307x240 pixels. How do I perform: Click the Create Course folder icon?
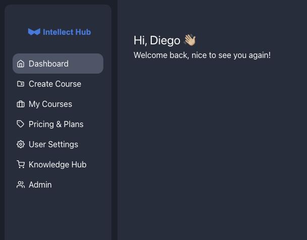21,84
